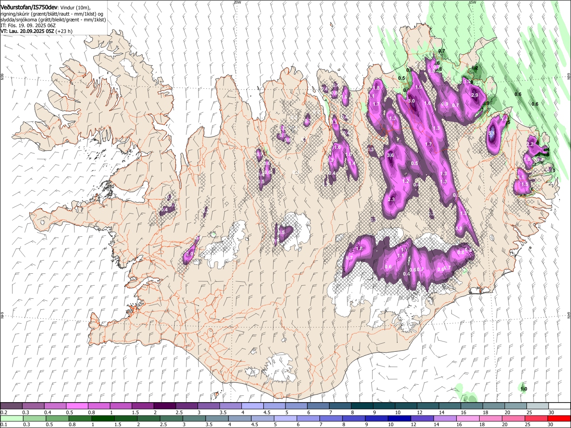Viewport: 571px width, 428px height.
Task: Click the 'VT: Lau. 20.09.2025 05Z' valid time
Action: click(28, 31)
